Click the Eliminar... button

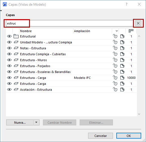[96, 123]
